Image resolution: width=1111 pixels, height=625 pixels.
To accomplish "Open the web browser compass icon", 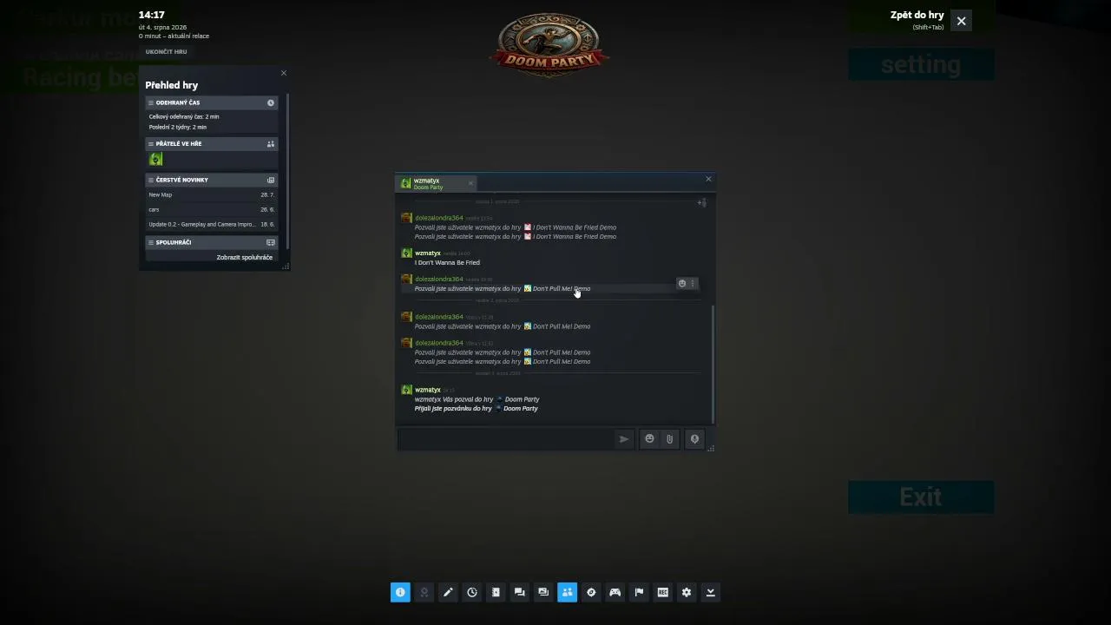I will click(591, 592).
